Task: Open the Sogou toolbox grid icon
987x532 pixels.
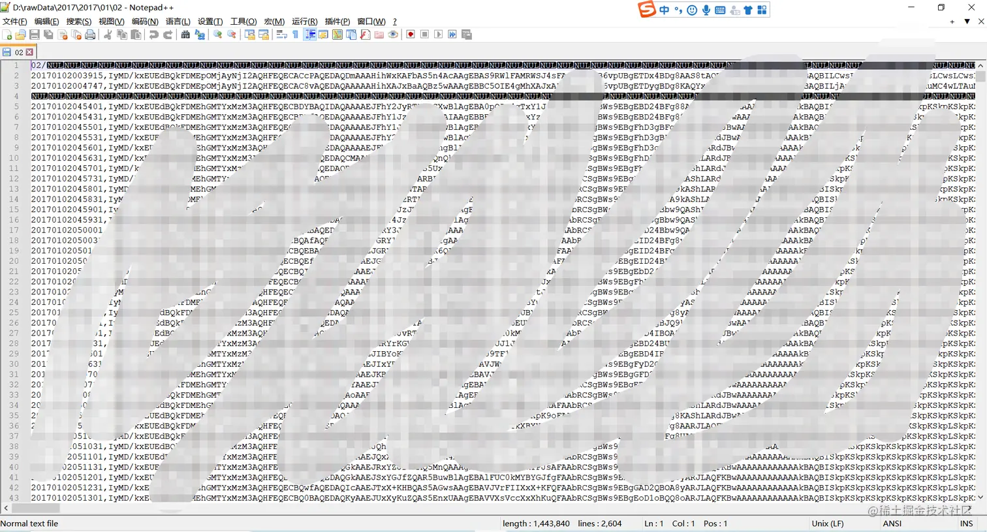Action: click(x=762, y=10)
